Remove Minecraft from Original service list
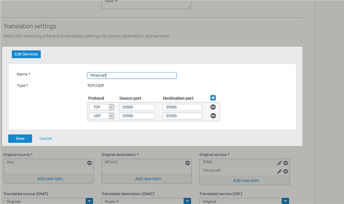 click(x=286, y=171)
